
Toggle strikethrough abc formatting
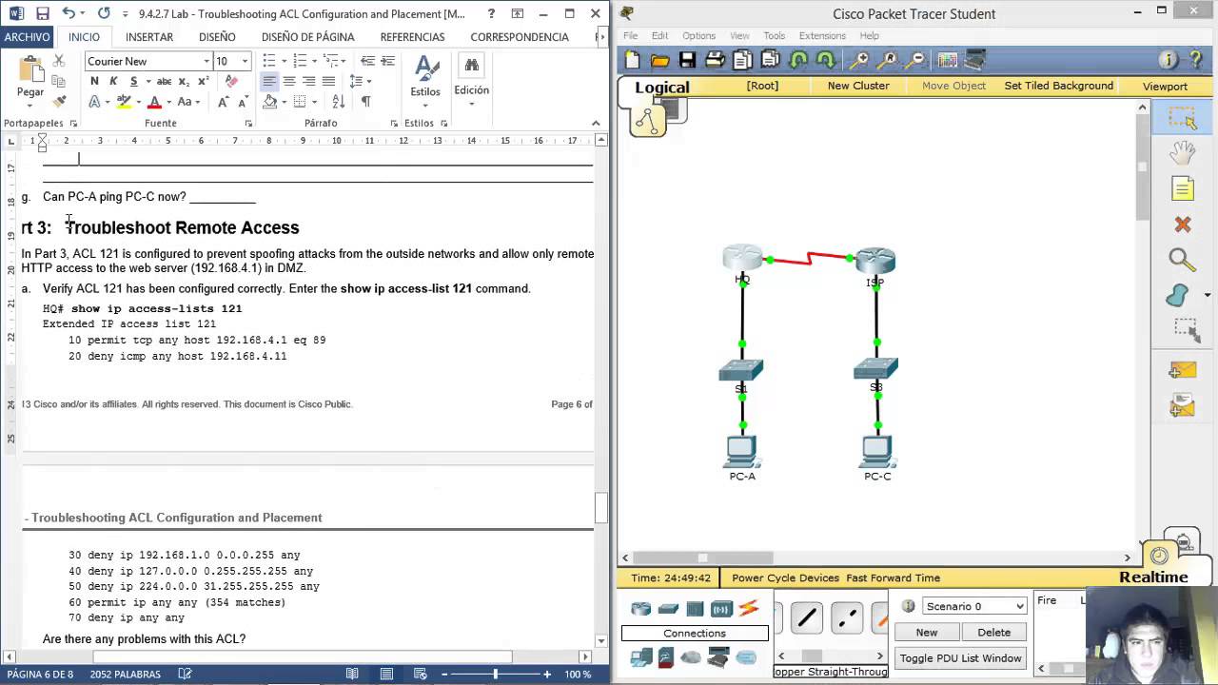pyautogui.click(x=164, y=82)
